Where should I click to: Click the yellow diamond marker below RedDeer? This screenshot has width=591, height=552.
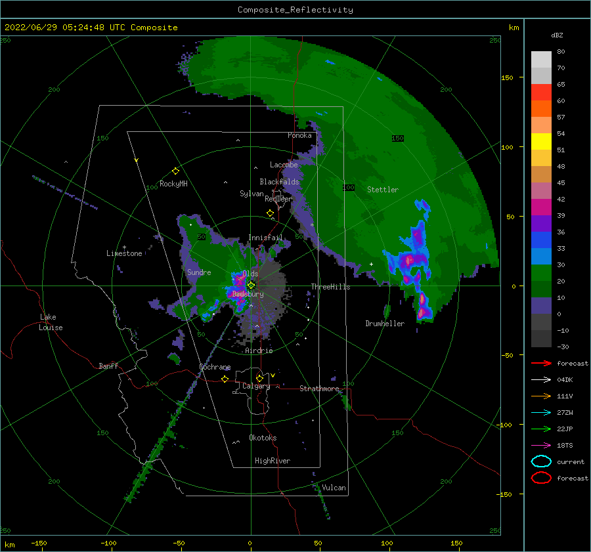click(x=270, y=213)
